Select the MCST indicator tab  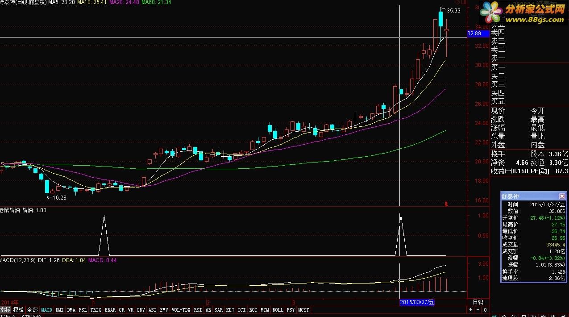point(304,309)
